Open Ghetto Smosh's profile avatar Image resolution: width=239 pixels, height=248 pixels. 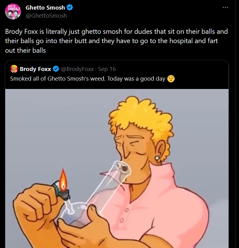tap(13, 11)
